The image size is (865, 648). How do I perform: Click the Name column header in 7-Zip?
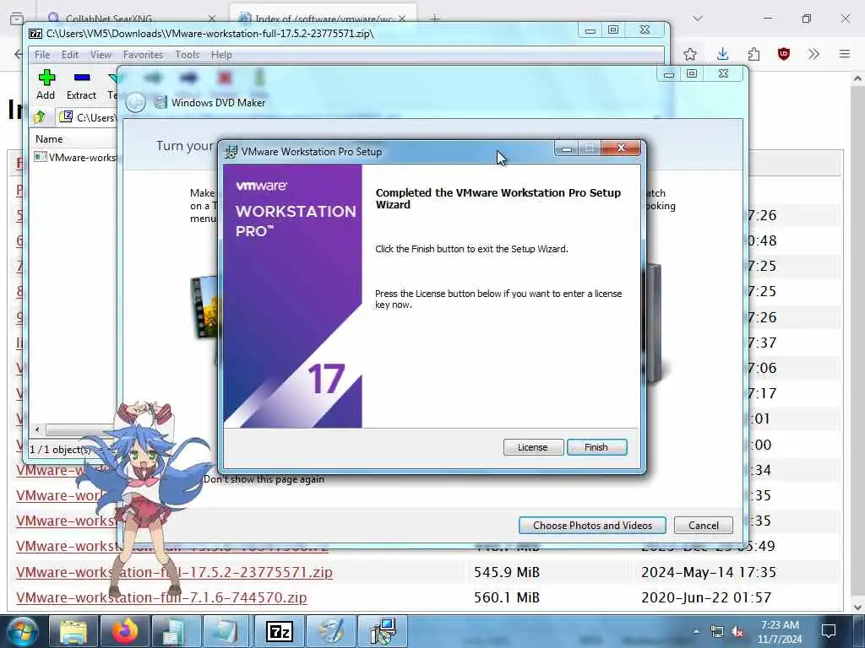click(x=49, y=139)
